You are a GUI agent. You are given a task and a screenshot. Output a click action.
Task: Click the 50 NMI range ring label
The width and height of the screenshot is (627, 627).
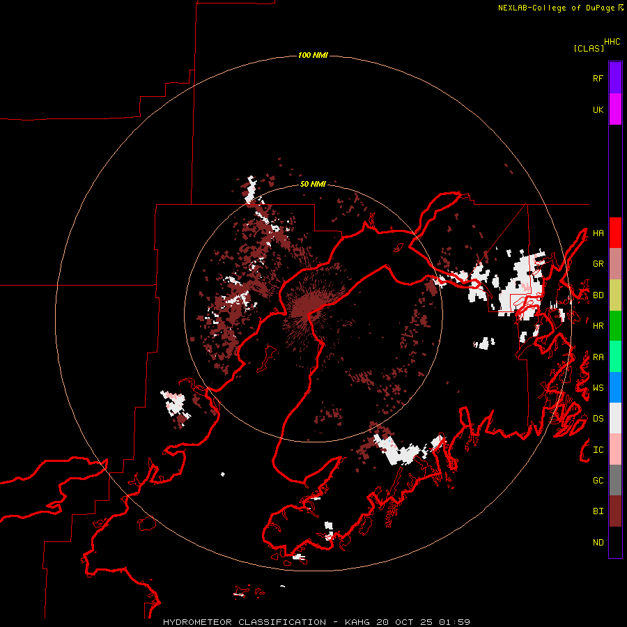[x=313, y=184]
